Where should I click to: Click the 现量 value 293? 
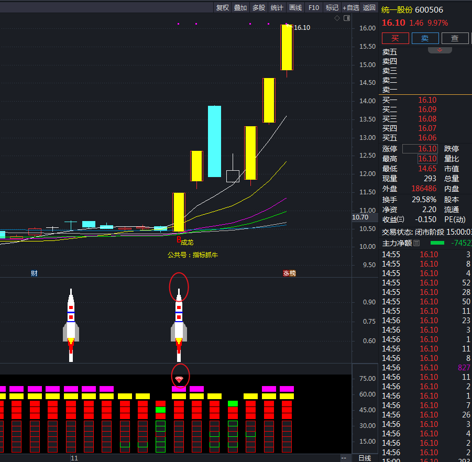pos(430,179)
